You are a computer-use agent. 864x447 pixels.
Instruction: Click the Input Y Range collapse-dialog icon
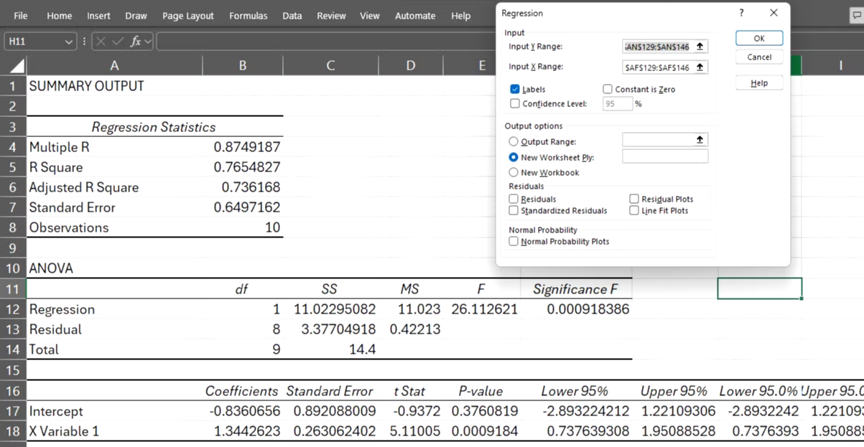tap(700, 47)
